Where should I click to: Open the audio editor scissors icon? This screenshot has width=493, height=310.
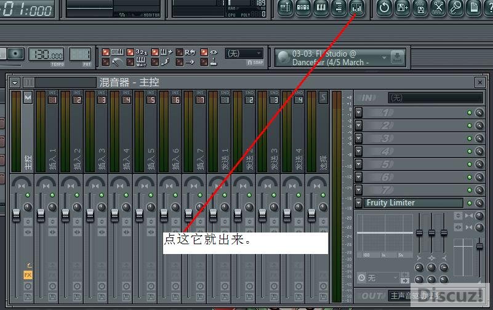tap(438, 7)
